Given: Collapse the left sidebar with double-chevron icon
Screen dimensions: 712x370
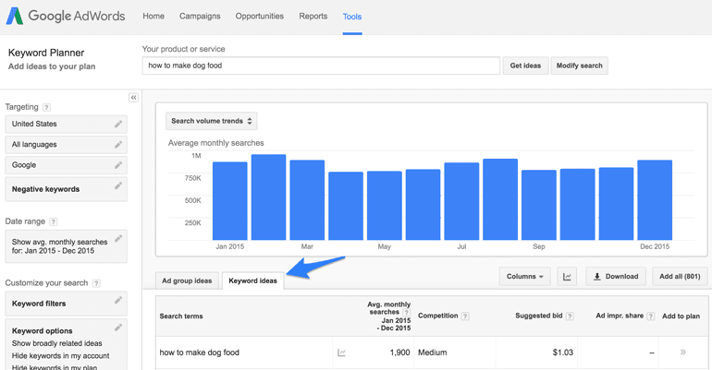Looking at the screenshot, I should pos(133,98).
